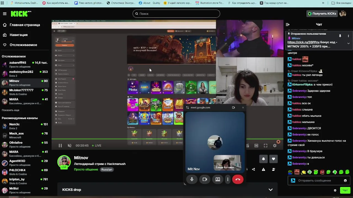Open the user profile avatar menu
Image resolution: width=353 pixels, height=198 pixels.
(x=343, y=13)
